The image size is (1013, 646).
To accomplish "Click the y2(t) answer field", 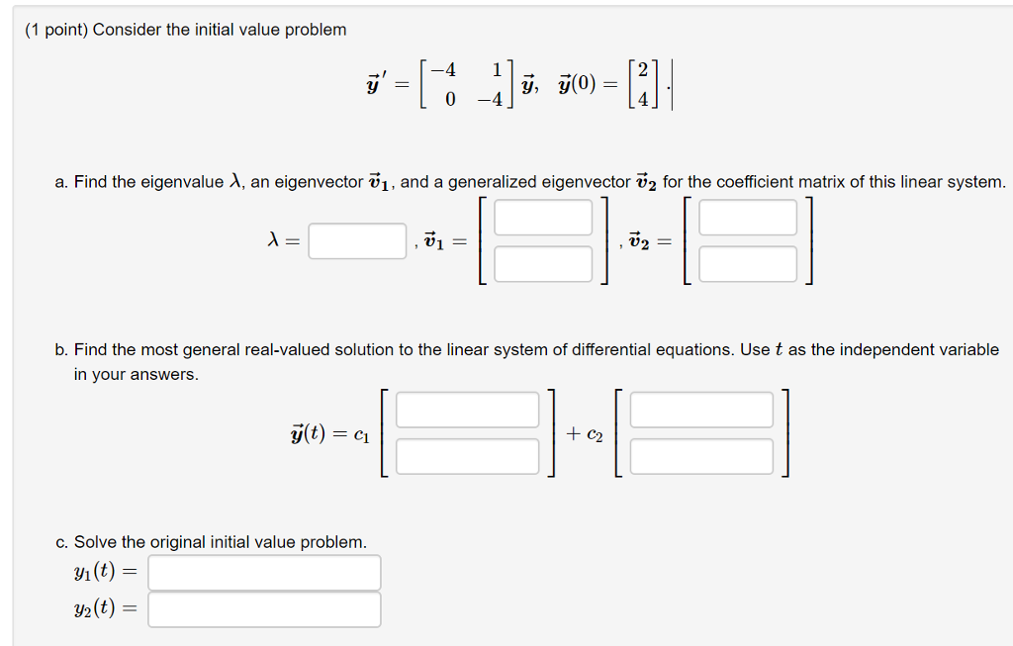I will pos(264,609).
